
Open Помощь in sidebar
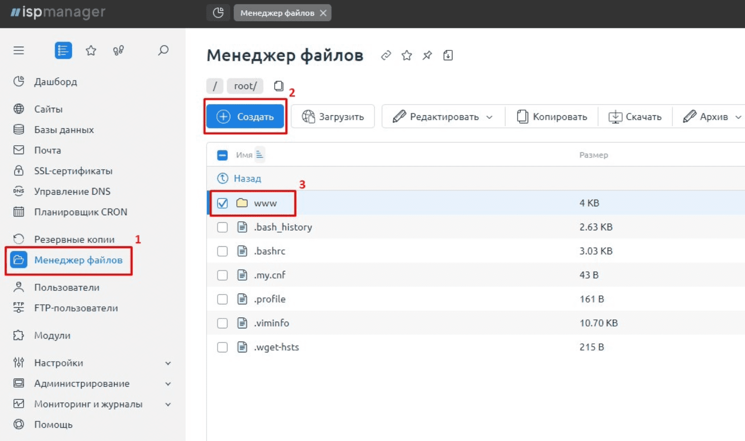coord(53,425)
